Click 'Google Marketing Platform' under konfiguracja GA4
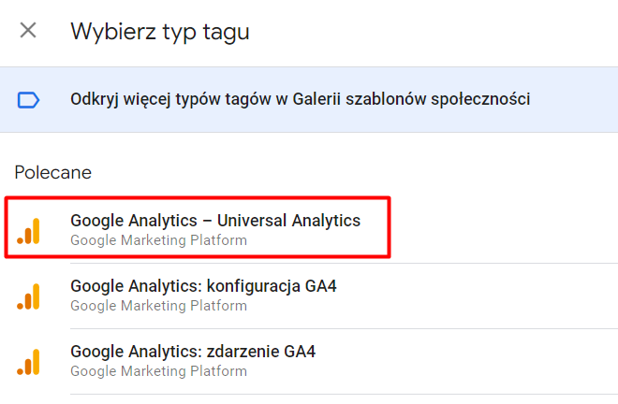This screenshot has height=404, width=618. click(x=158, y=306)
